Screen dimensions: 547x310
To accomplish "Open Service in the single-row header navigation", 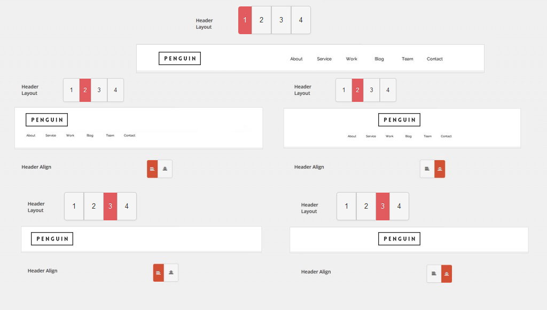I will (x=324, y=59).
